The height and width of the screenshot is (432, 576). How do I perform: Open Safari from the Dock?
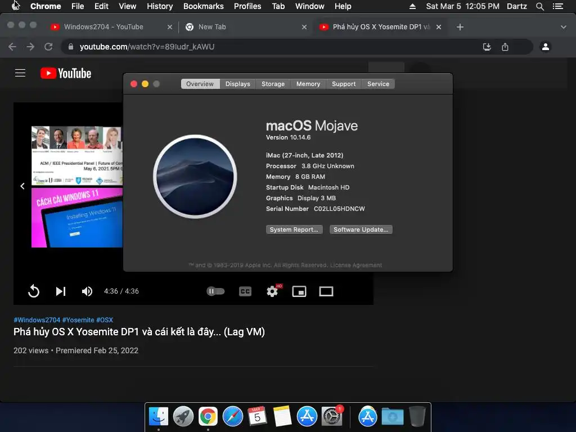[x=232, y=416]
